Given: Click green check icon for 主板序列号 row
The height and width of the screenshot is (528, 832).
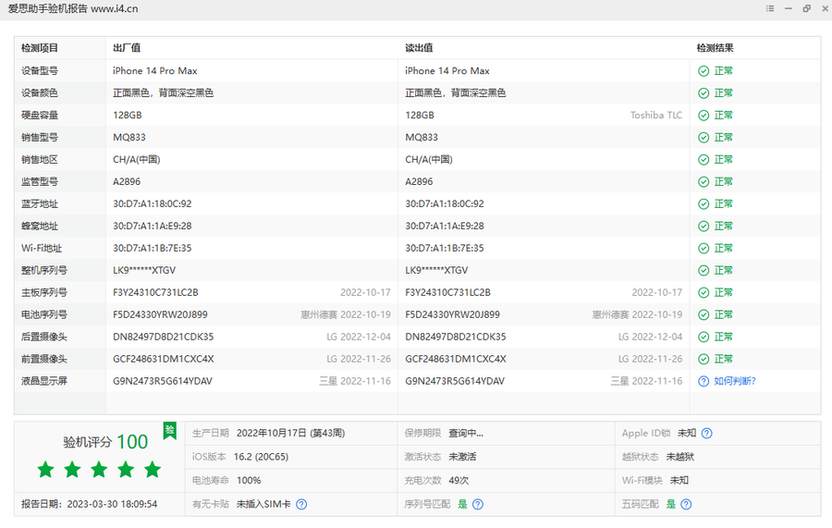Looking at the screenshot, I should pos(704,293).
